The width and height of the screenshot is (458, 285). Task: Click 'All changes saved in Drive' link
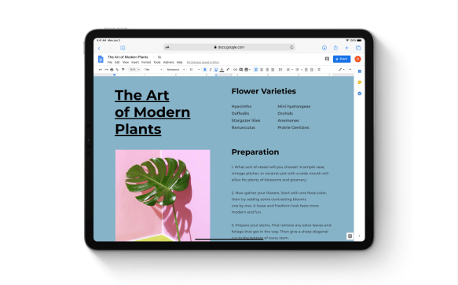coord(203,62)
